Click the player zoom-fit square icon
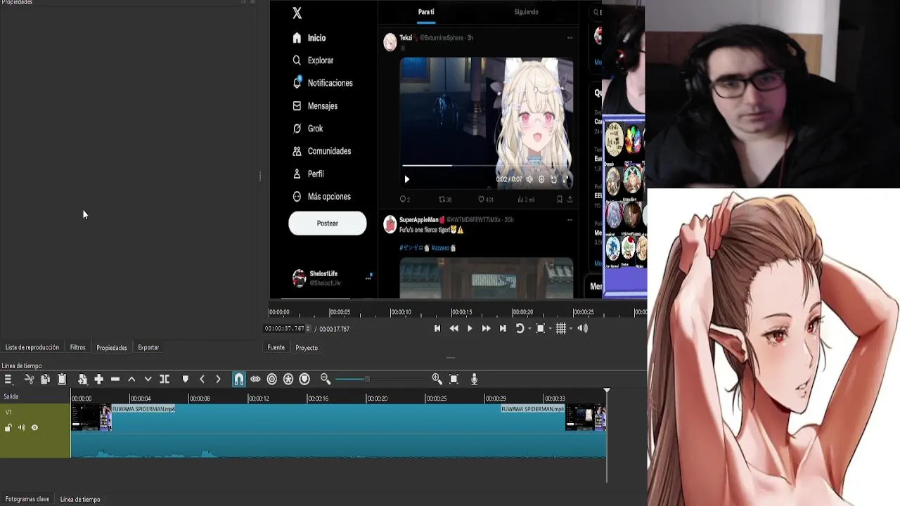This screenshot has height=506, width=900. 540,328
